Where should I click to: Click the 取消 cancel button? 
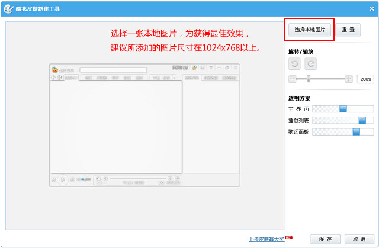[x=359, y=239]
